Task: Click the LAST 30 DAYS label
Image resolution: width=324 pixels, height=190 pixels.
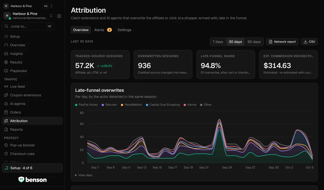Action: tap(82, 42)
